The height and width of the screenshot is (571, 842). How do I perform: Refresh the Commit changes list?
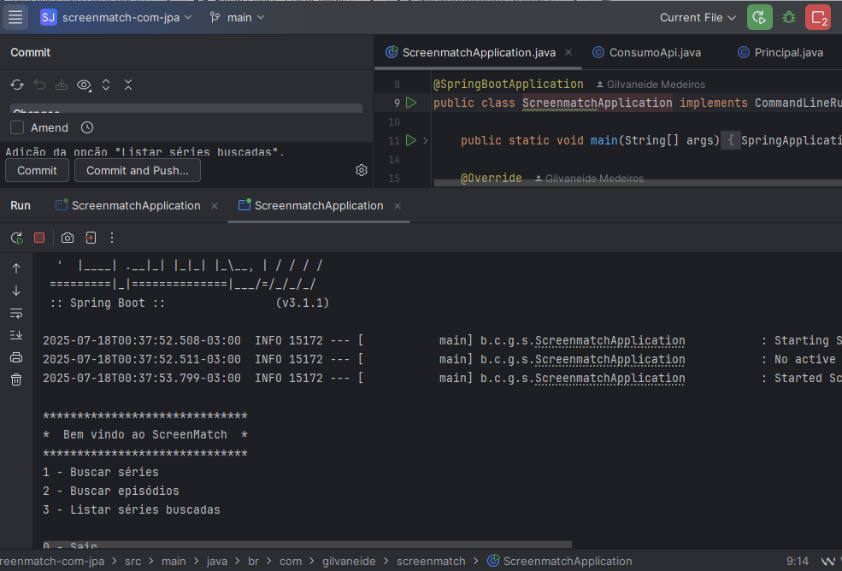tap(17, 85)
